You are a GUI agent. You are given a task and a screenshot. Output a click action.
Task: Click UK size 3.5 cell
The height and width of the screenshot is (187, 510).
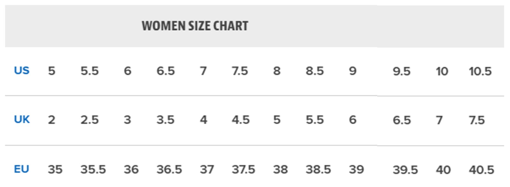(165, 120)
